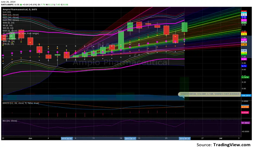Click the white 8.32 price label
The width and height of the screenshot is (253, 149).
[x=244, y=15]
